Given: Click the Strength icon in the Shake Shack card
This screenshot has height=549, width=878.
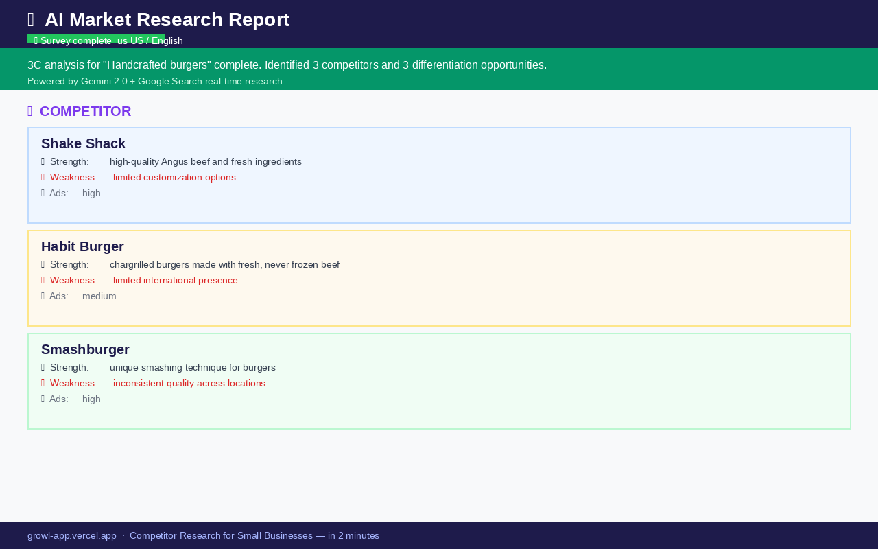Looking at the screenshot, I should (x=43, y=162).
